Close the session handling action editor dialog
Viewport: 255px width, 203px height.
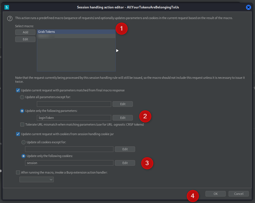click(x=248, y=7)
